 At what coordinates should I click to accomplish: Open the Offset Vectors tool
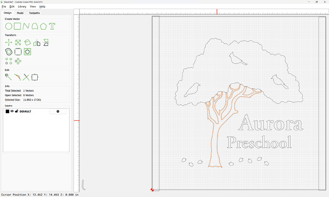[9, 52]
